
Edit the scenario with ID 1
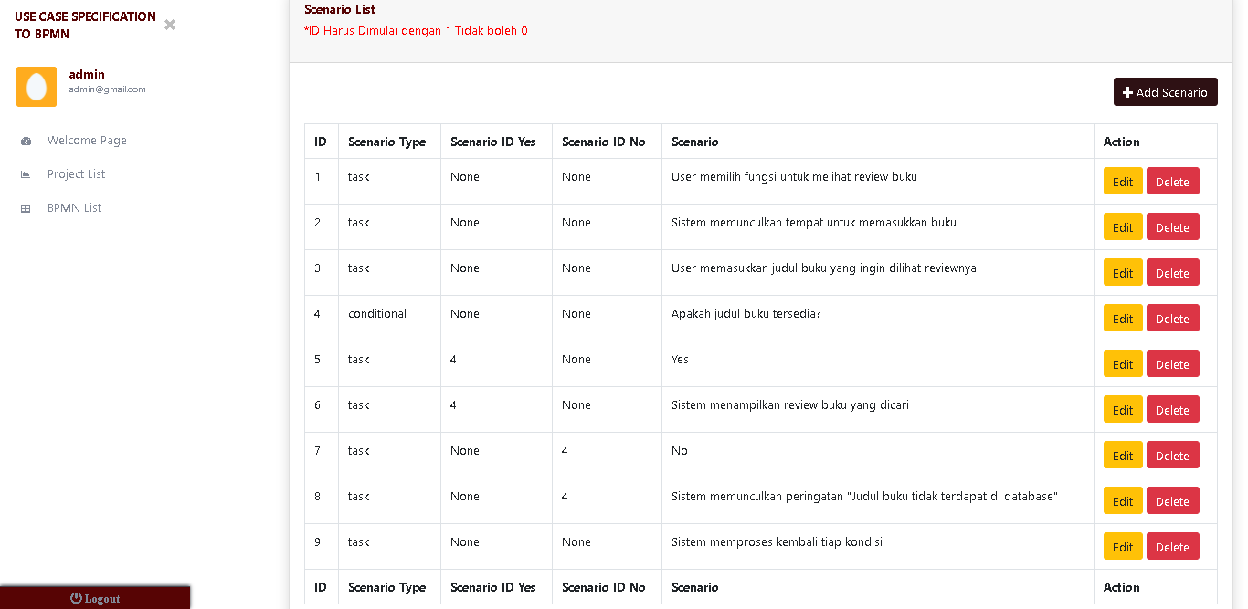(1123, 181)
